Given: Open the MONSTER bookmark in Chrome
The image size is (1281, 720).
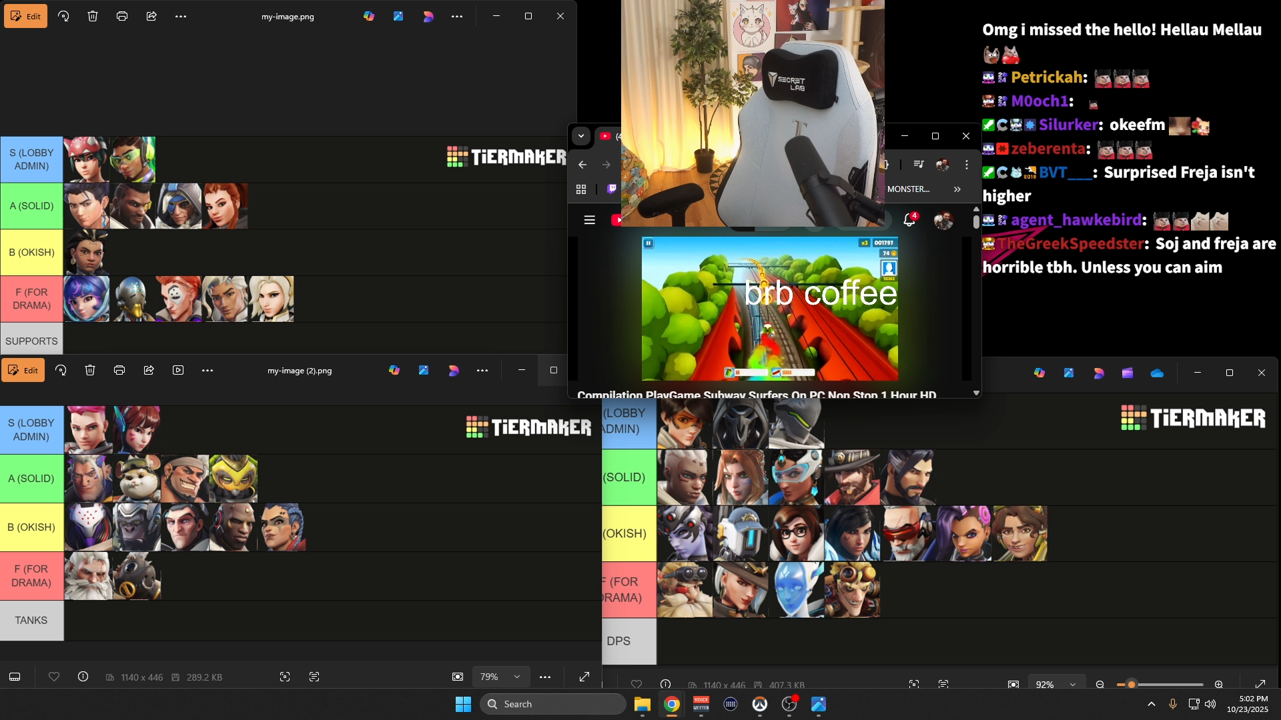Looking at the screenshot, I should 908,189.
